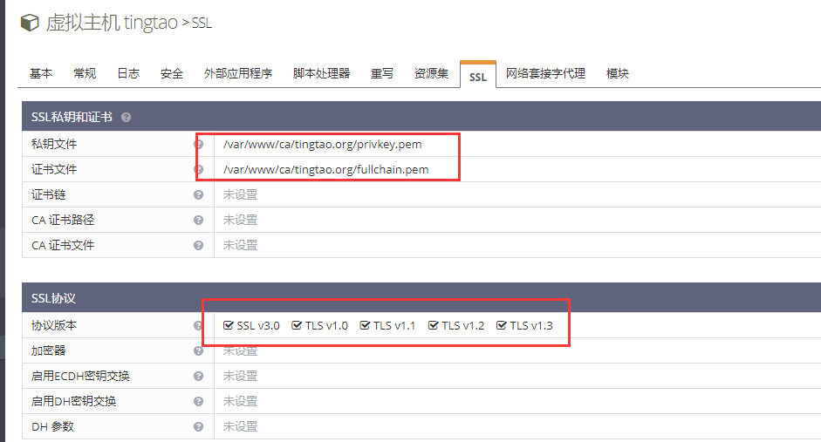Viewport: 821px width, 442px height.
Task: Toggle the TLS v1.0 checkbox
Action: (x=297, y=325)
